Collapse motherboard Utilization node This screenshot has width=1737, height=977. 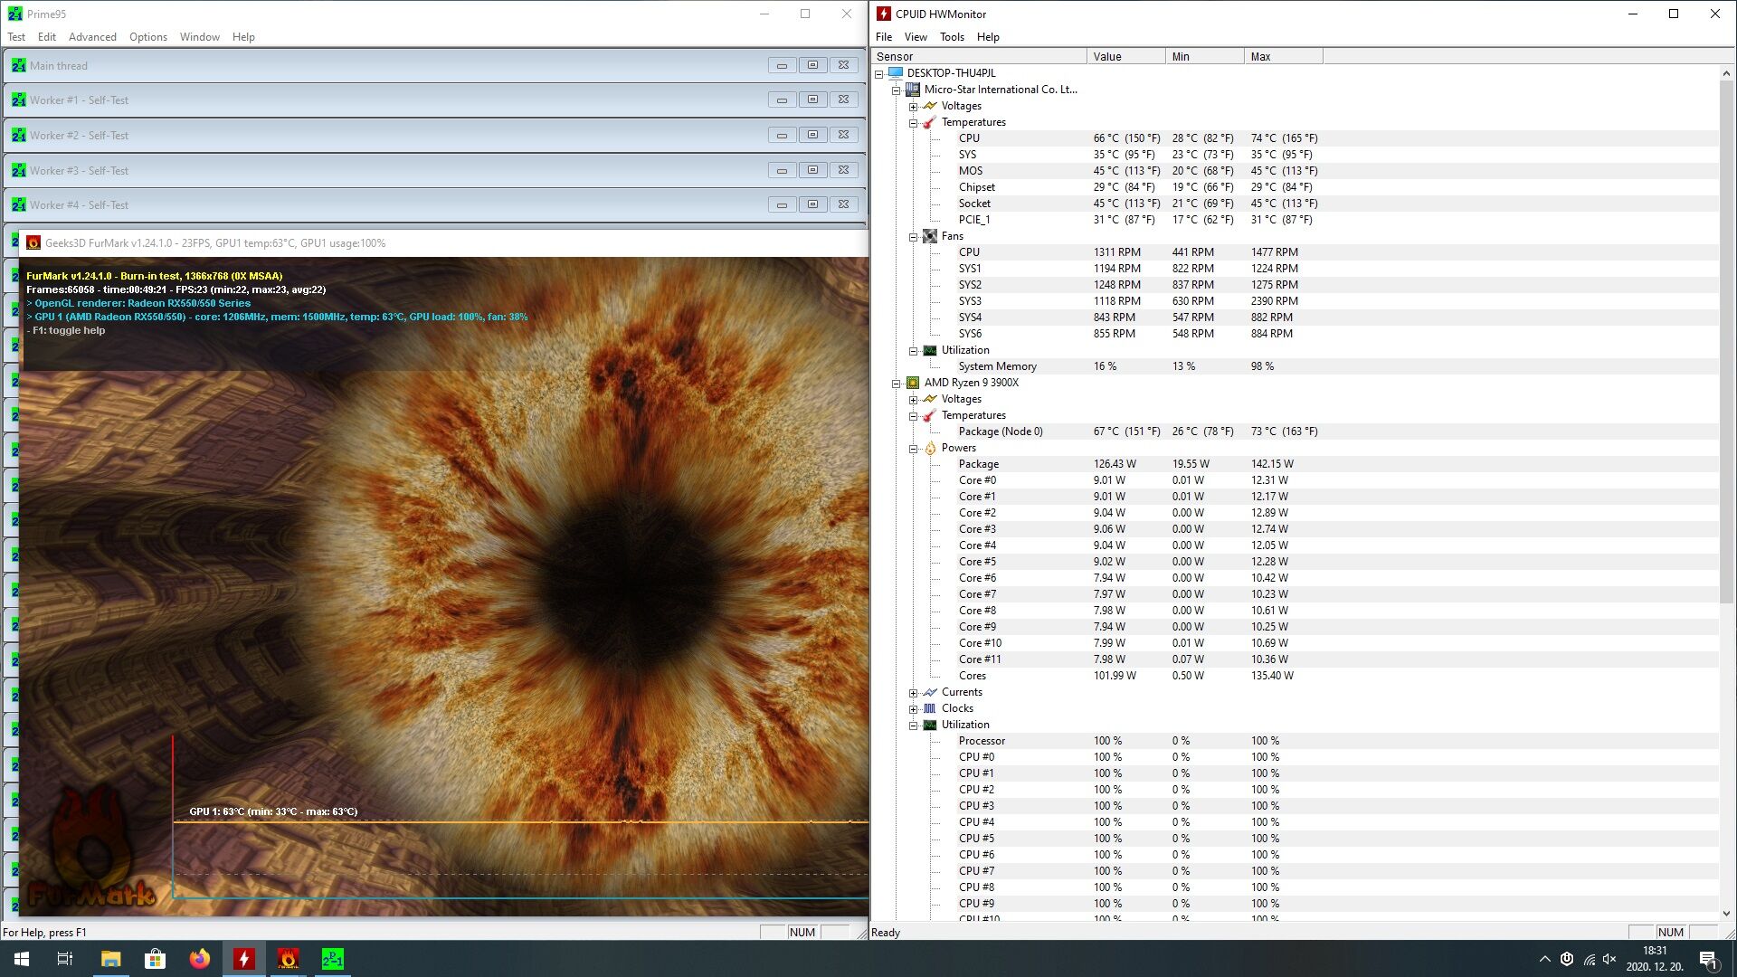[x=913, y=350]
